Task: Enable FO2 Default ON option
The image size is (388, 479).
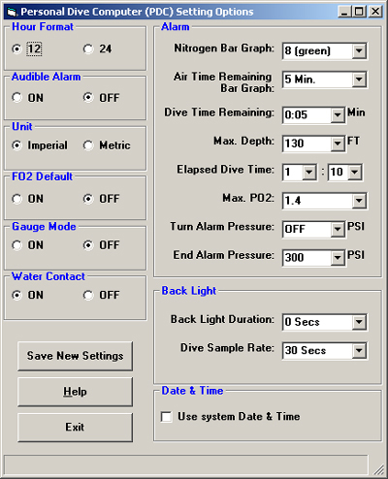Action: (16, 199)
